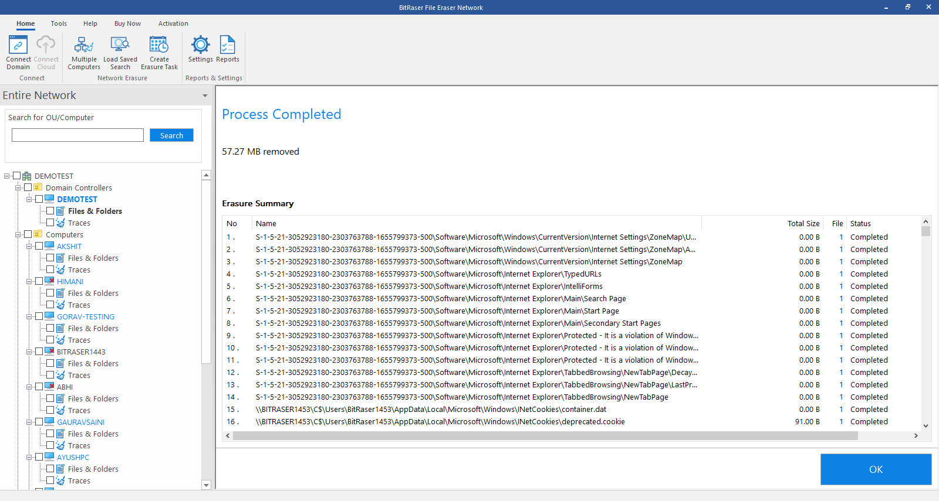This screenshot has height=501, width=939.
Task: Open the Buy Now tab
Action: pos(127,23)
